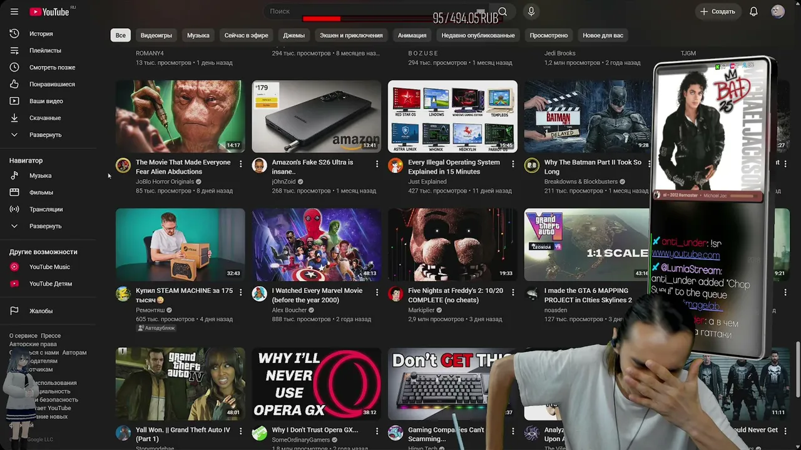The image size is (801, 450).
Task: Select the Джемы filter chip
Action: pos(294,36)
